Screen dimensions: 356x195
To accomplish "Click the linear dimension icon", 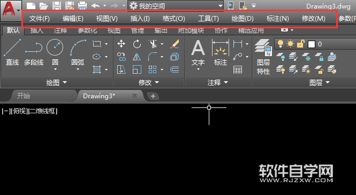I will 238,44.
